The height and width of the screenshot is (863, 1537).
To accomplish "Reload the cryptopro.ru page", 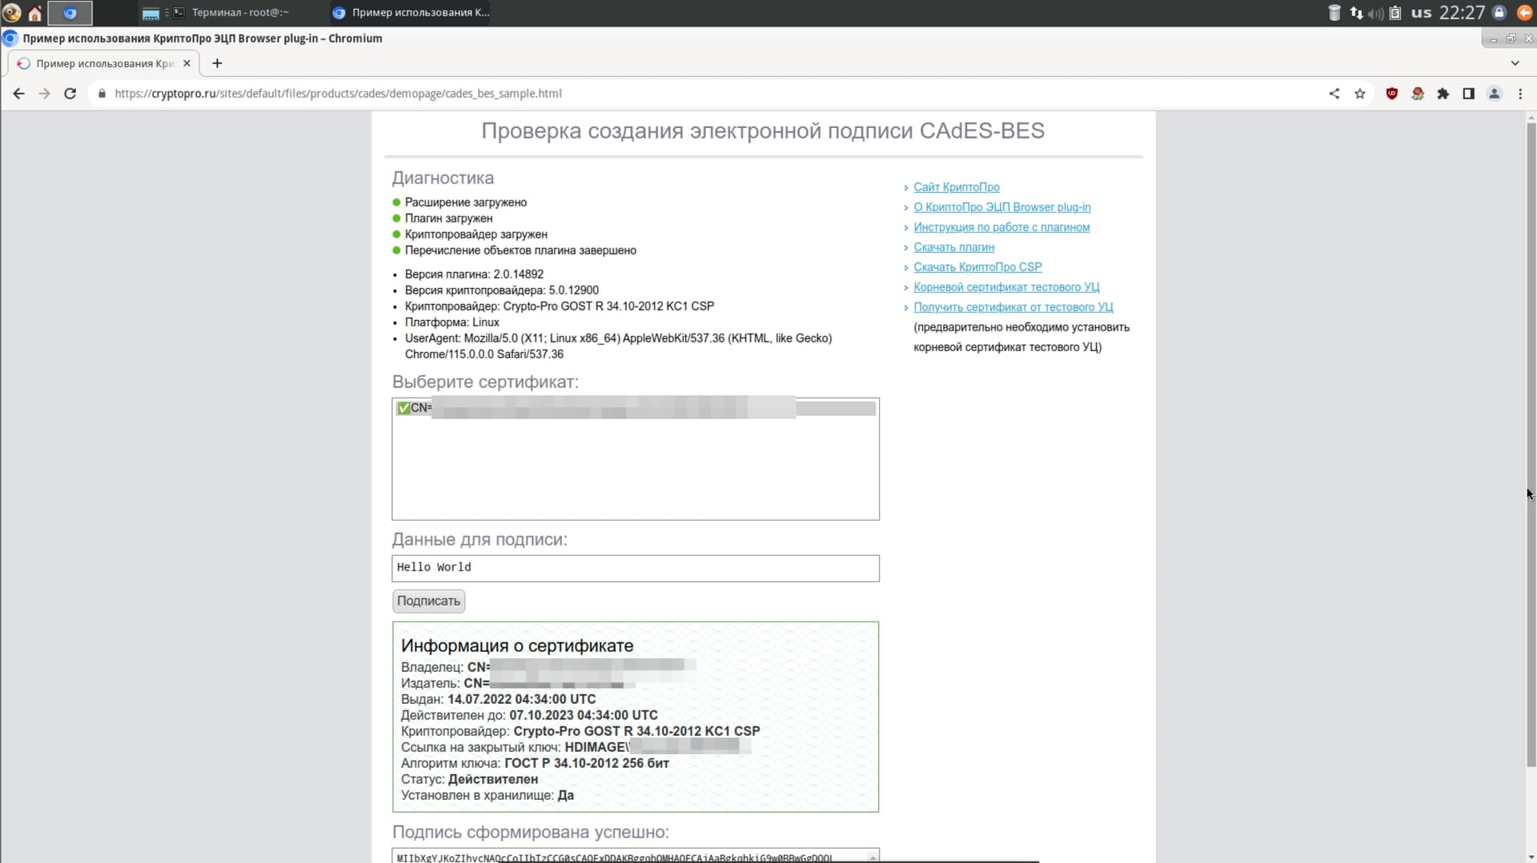I will (x=70, y=94).
